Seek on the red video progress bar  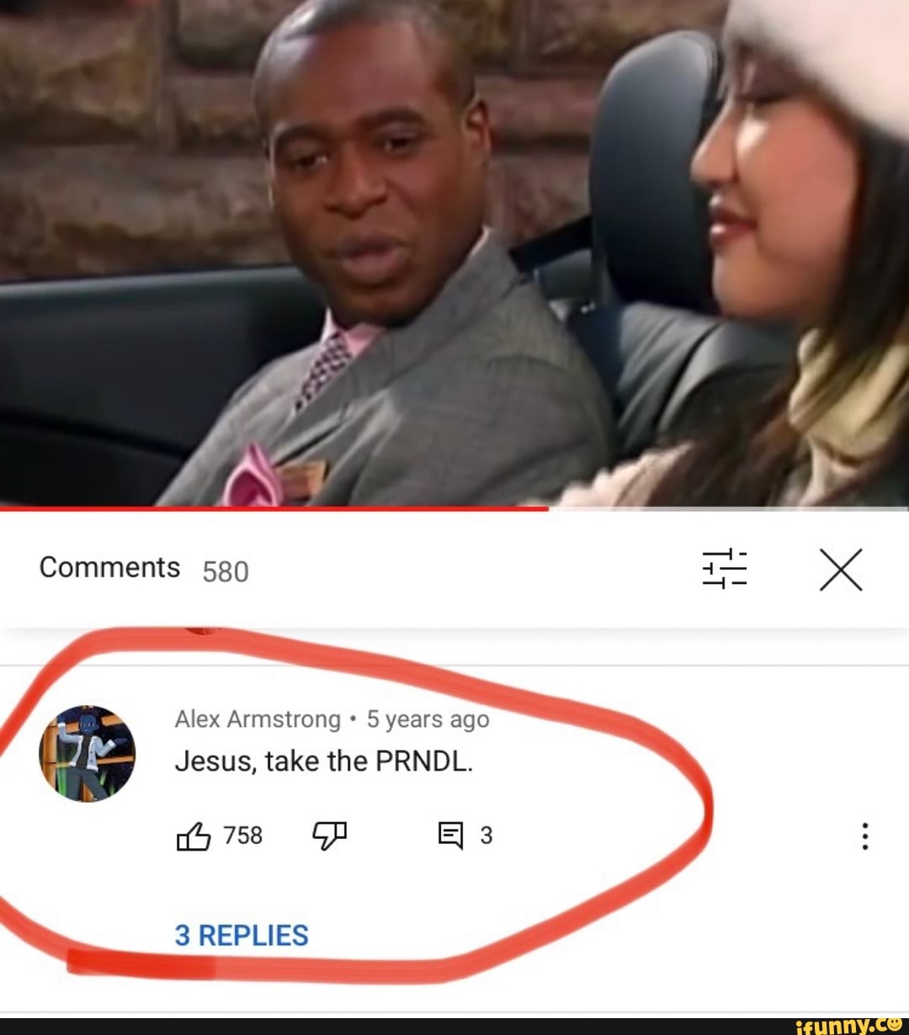tap(274, 508)
